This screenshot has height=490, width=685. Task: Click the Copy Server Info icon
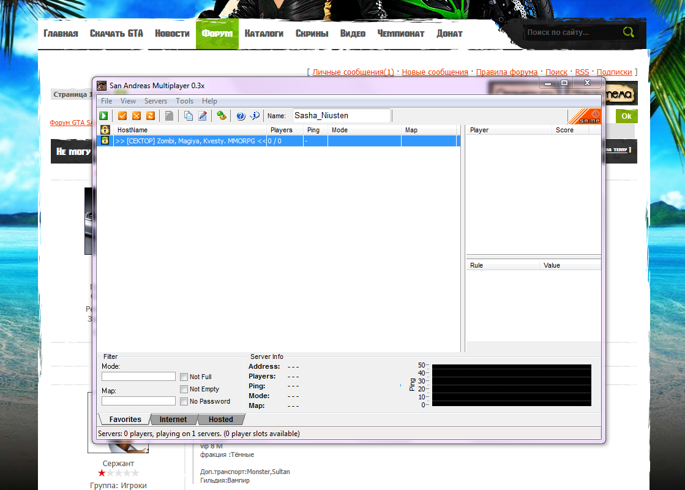[189, 116]
